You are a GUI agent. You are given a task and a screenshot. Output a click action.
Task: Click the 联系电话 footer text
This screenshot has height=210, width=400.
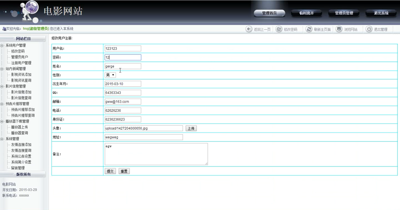16,195
